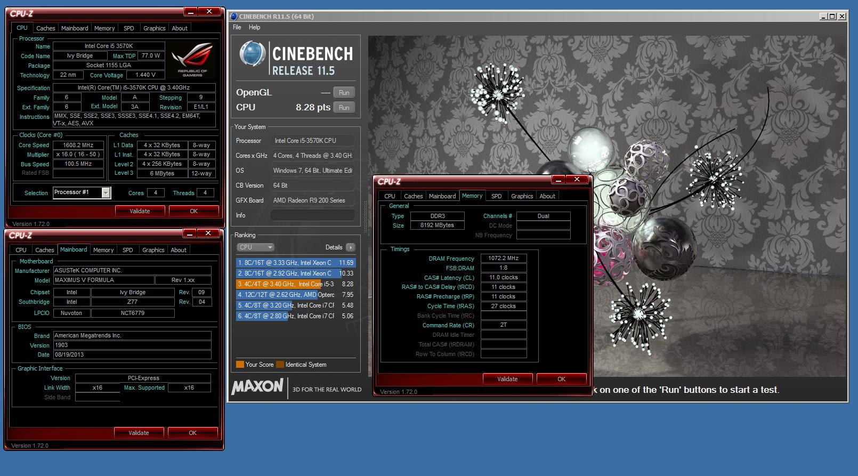Open Graphics tab in top CPU-Z window
Image resolution: width=858 pixels, height=476 pixels.
click(x=155, y=28)
